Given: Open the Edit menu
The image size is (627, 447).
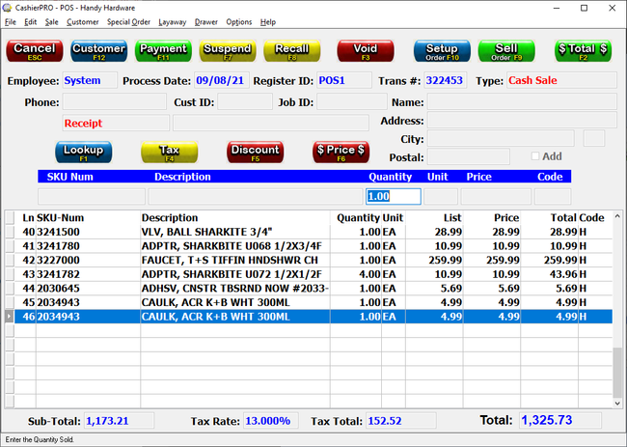Looking at the screenshot, I should click(31, 22).
